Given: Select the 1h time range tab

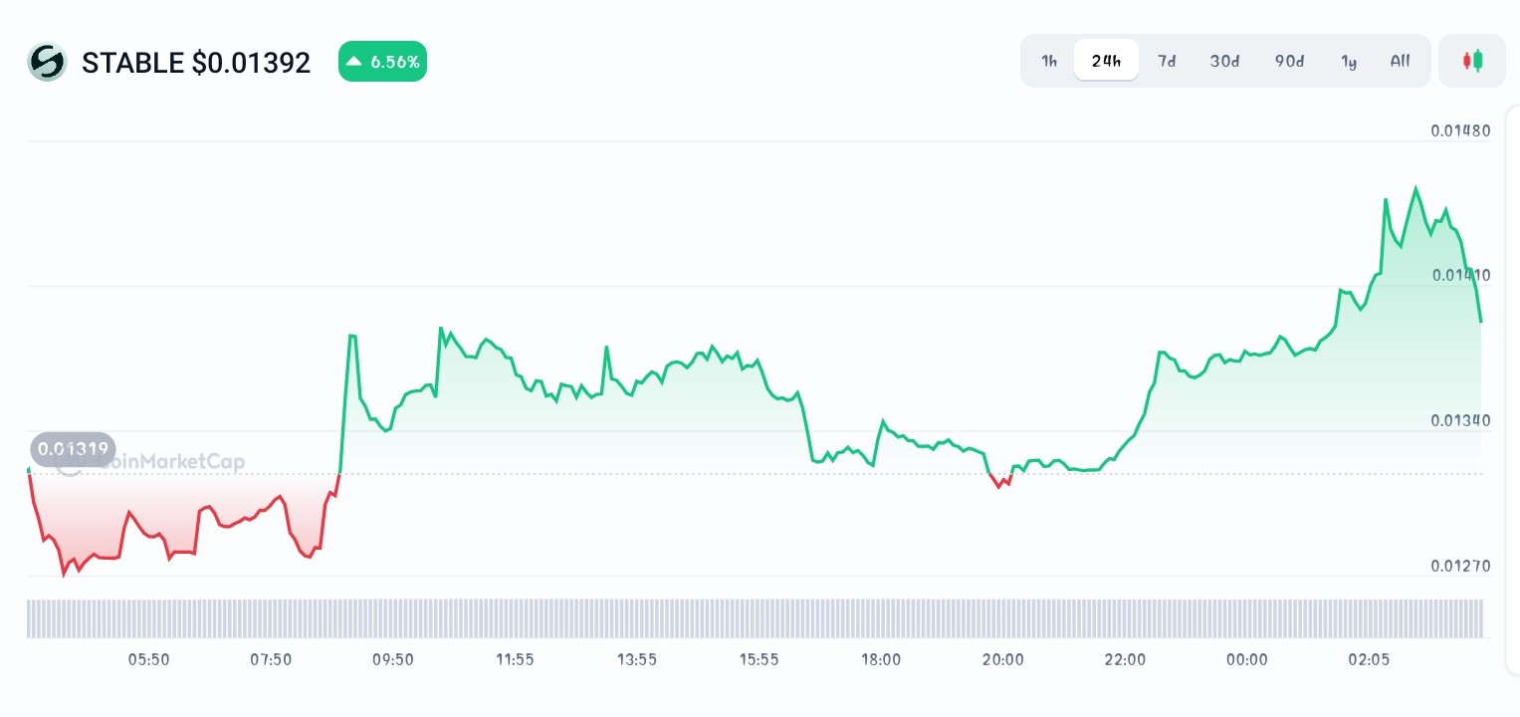Looking at the screenshot, I should click(x=1049, y=61).
